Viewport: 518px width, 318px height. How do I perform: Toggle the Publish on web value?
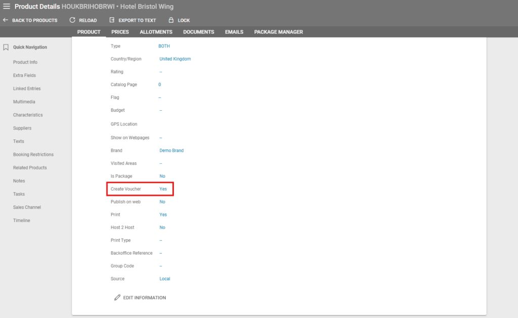tap(162, 202)
